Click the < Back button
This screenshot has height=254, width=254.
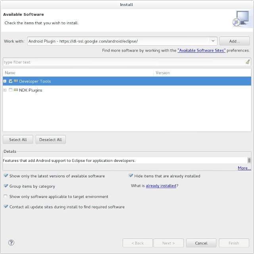138,243
